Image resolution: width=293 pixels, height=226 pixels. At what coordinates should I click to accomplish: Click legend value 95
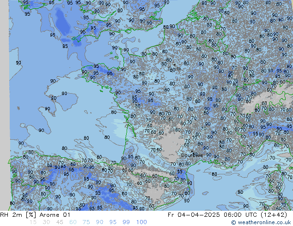click(113, 222)
